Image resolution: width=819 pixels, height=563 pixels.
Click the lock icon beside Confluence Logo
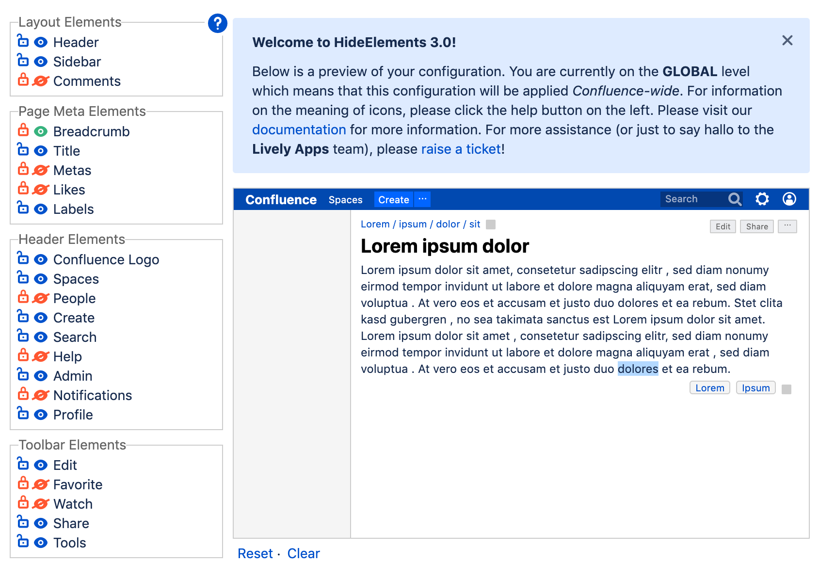[23, 258]
